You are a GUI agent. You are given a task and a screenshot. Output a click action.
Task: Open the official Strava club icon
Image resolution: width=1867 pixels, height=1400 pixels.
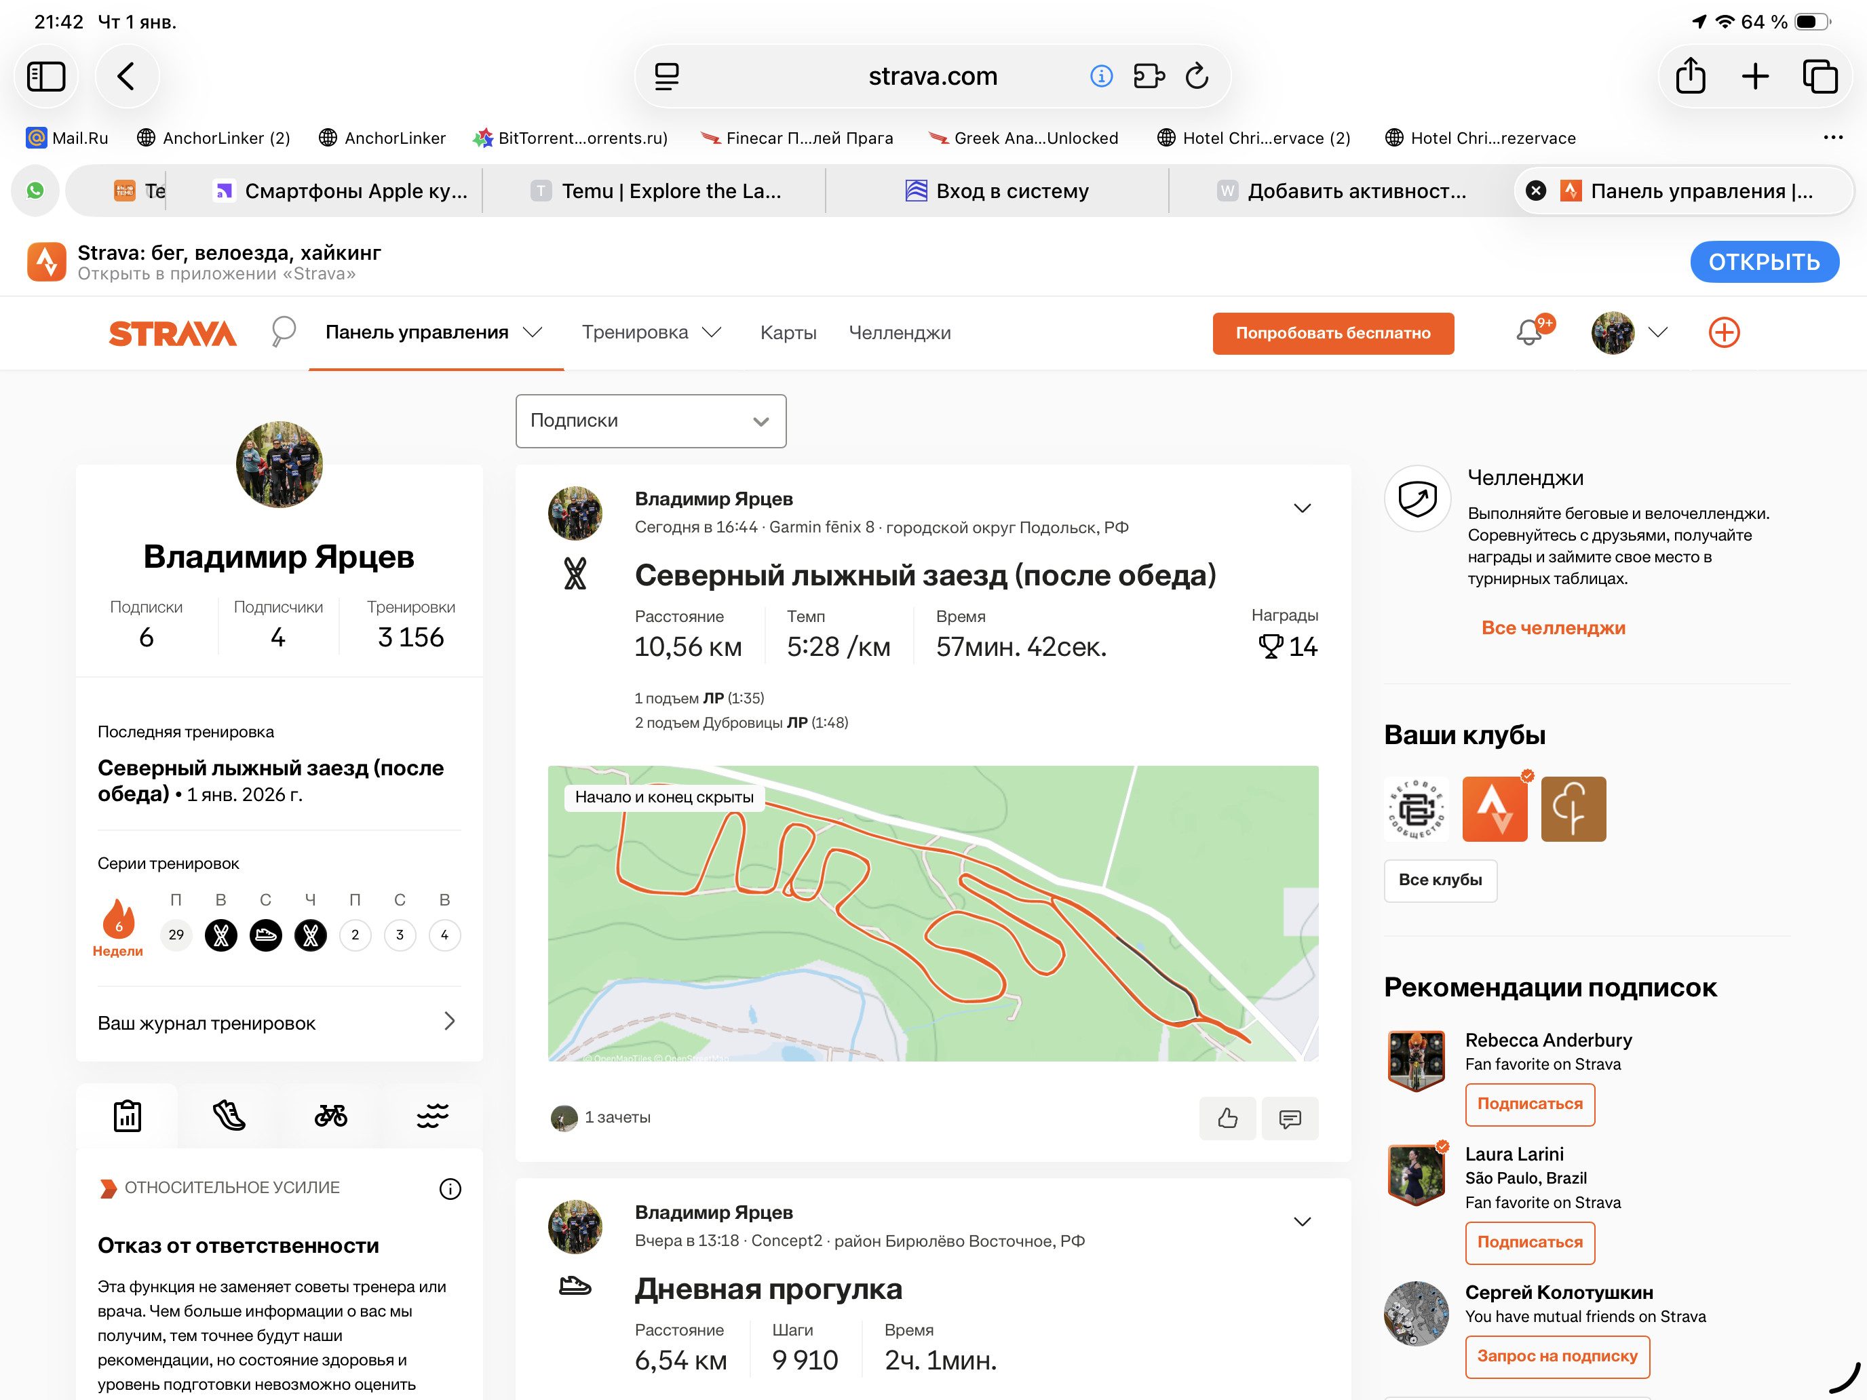tap(1495, 809)
